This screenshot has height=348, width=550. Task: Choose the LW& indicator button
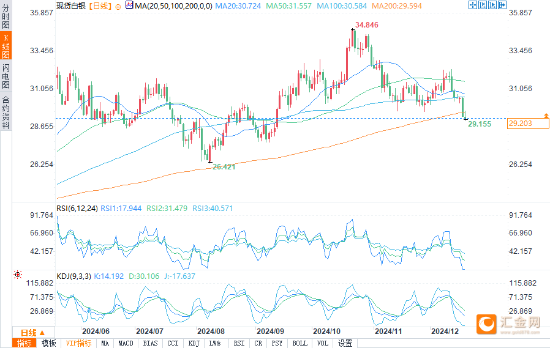pos(215,344)
